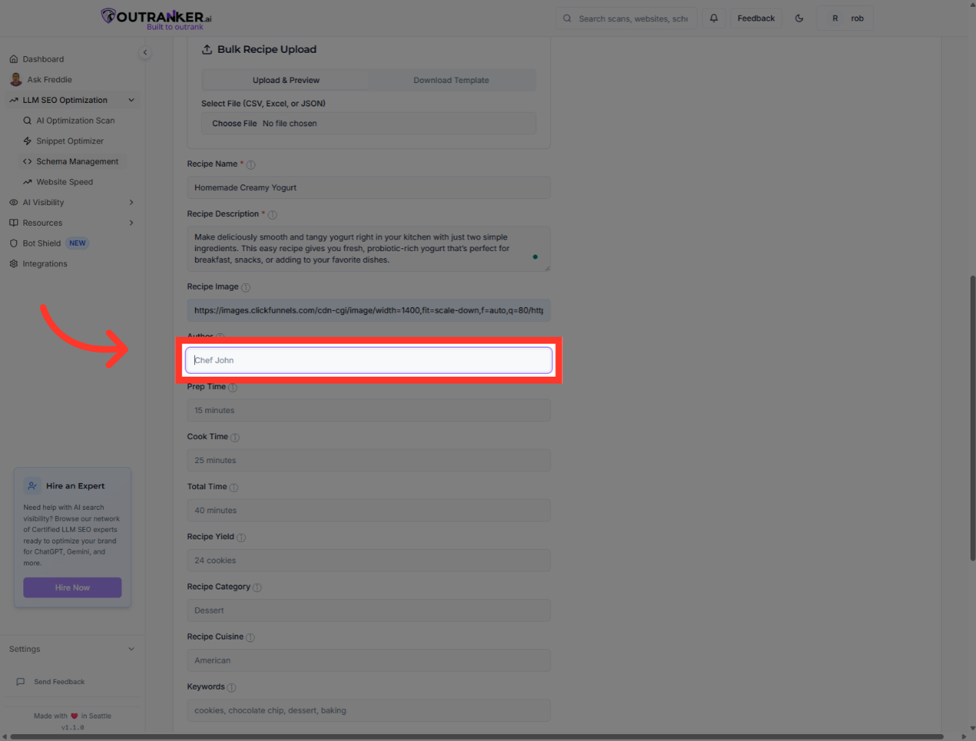The width and height of the screenshot is (976, 741).
Task: Click the Hire an Expert icon
Action: coord(32,486)
